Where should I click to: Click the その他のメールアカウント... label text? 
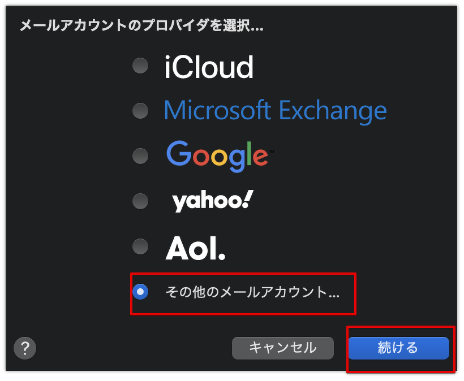pos(252,292)
